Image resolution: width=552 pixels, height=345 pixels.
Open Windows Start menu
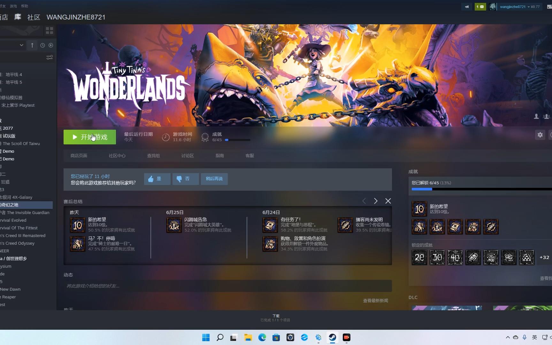click(x=206, y=337)
